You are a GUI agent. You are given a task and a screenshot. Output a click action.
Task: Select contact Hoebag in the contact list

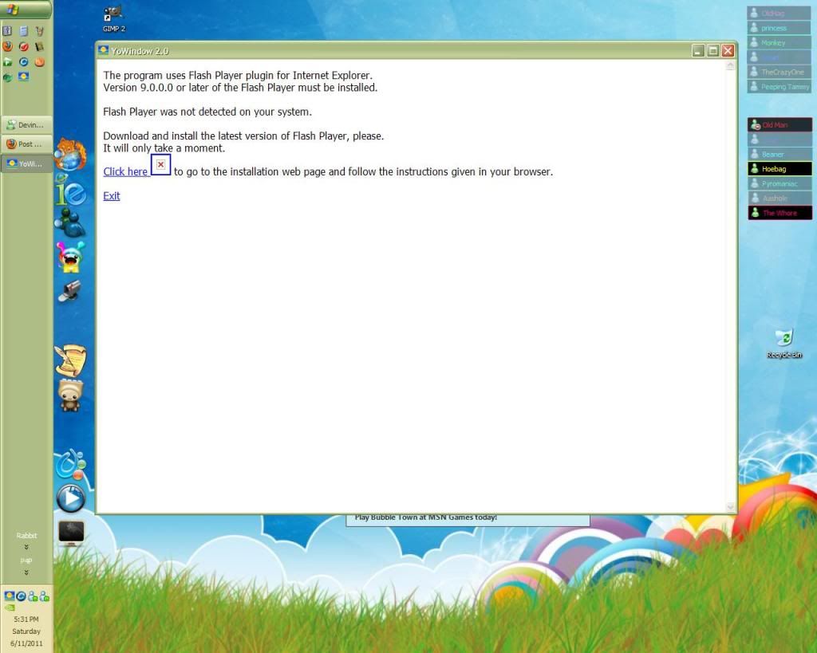pos(780,169)
